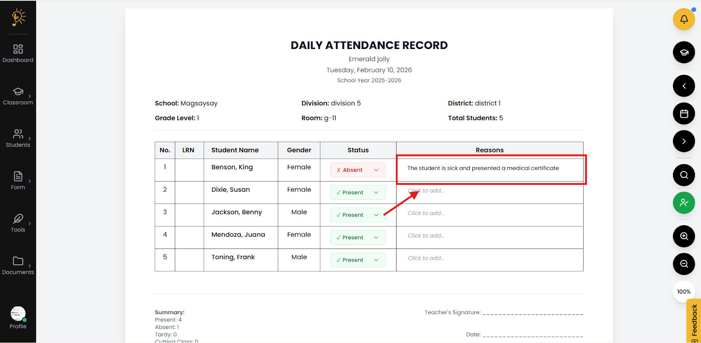Zoom in using the plus magnifier
Viewport: 701px width, 343px height.
(x=683, y=236)
